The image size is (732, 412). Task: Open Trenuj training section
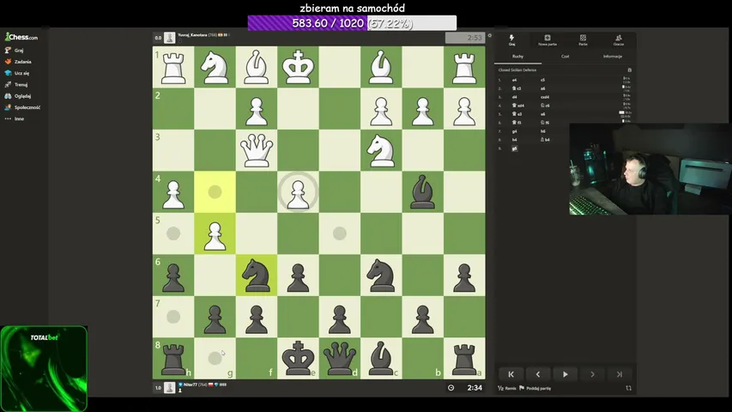pos(16,85)
